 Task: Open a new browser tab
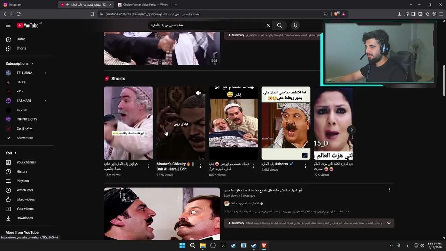[176, 5]
